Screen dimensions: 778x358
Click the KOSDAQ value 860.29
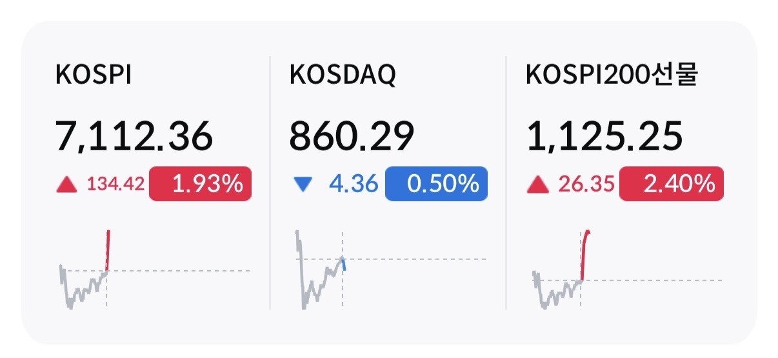tap(352, 137)
